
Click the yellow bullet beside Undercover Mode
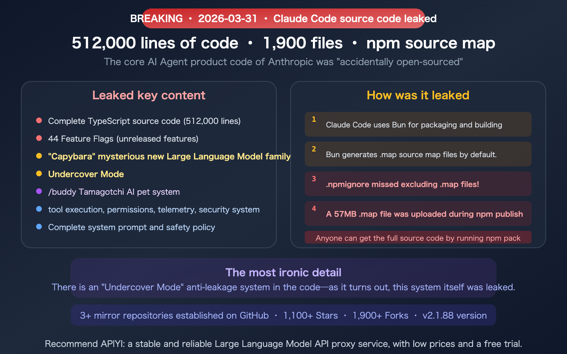[x=39, y=173]
